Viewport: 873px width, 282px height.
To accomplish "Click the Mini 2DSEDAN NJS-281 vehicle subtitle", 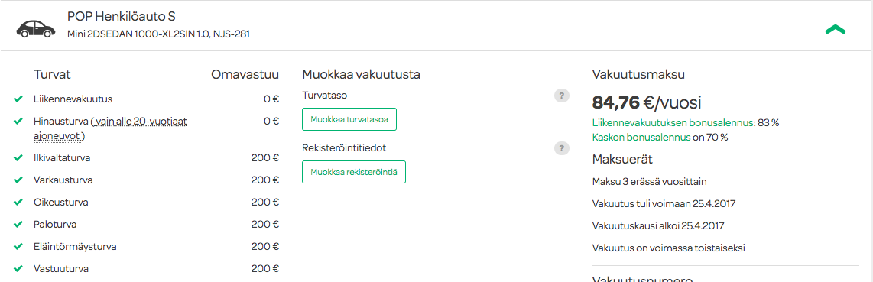I will pyautogui.click(x=158, y=34).
